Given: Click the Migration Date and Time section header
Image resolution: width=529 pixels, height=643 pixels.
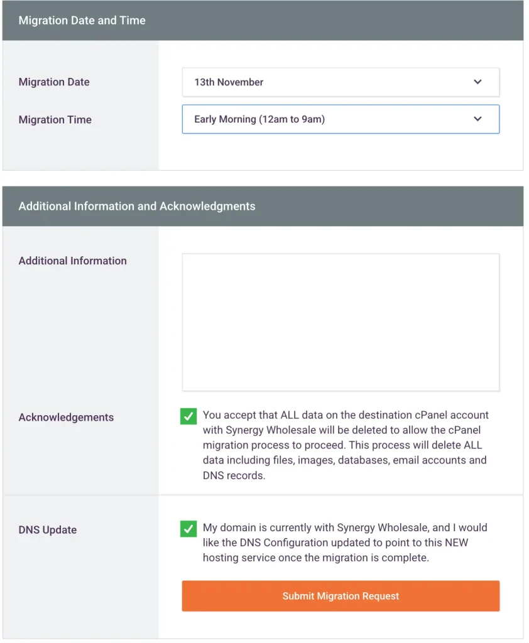Looking at the screenshot, I should tap(82, 20).
